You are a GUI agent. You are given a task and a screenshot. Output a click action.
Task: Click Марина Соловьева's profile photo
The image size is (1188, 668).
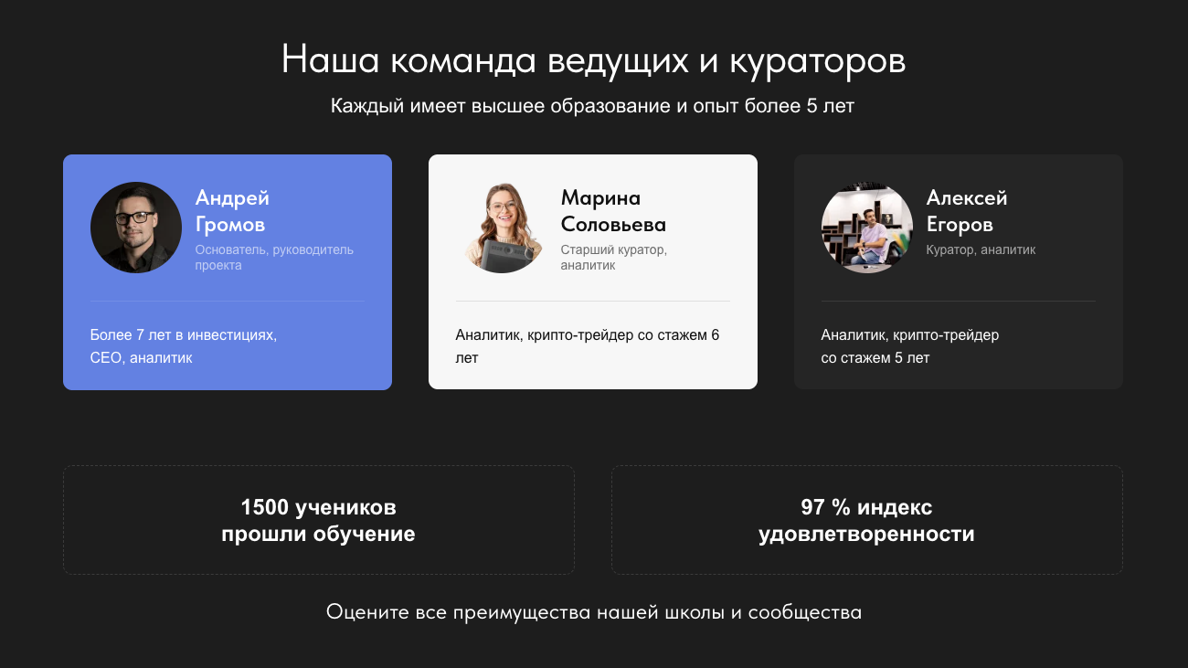[x=502, y=228]
